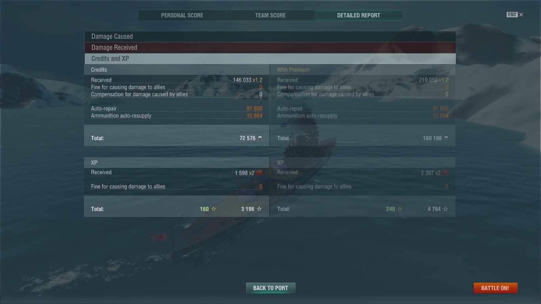541x304 pixels.
Task: Switch to the Personal Score tab
Action: (x=182, y=15)
